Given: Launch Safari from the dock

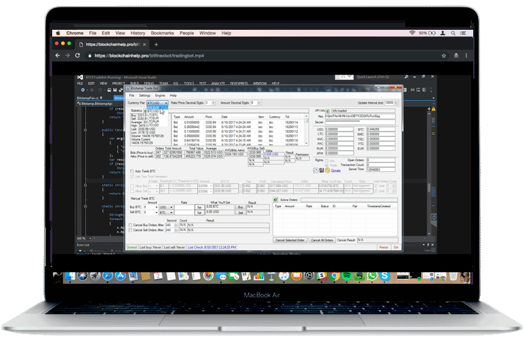Looking at the screenshot, I should pyautogui.click(x=108, y=276).
